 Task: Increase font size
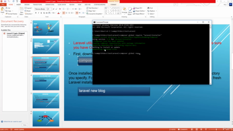(54, 9)
